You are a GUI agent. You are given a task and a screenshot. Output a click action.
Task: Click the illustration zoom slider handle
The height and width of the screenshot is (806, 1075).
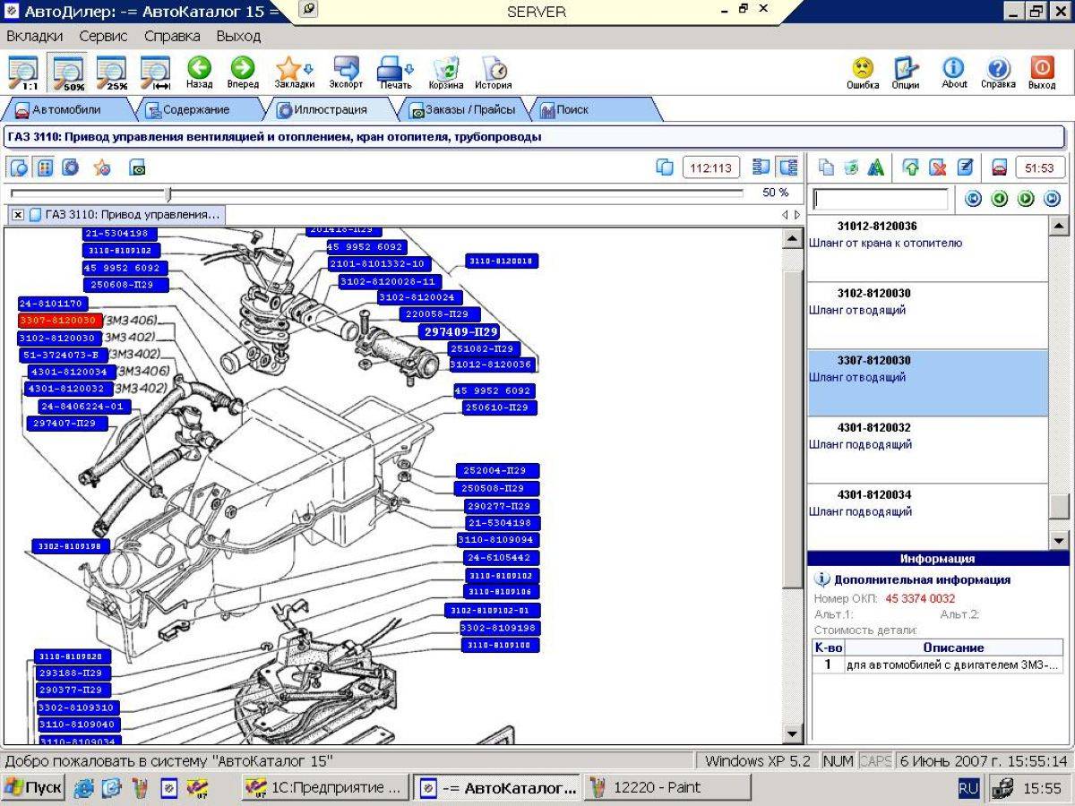tap(168, 193)
